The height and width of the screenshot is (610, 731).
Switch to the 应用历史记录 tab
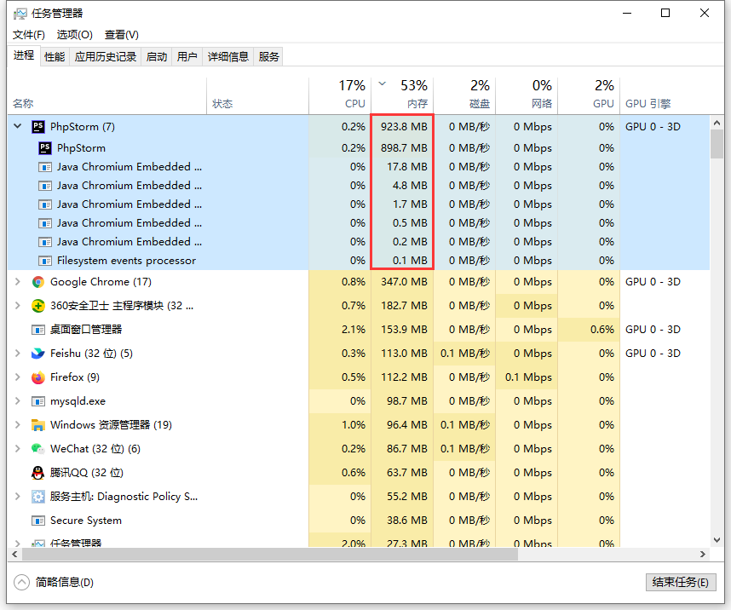pos(106,57)
